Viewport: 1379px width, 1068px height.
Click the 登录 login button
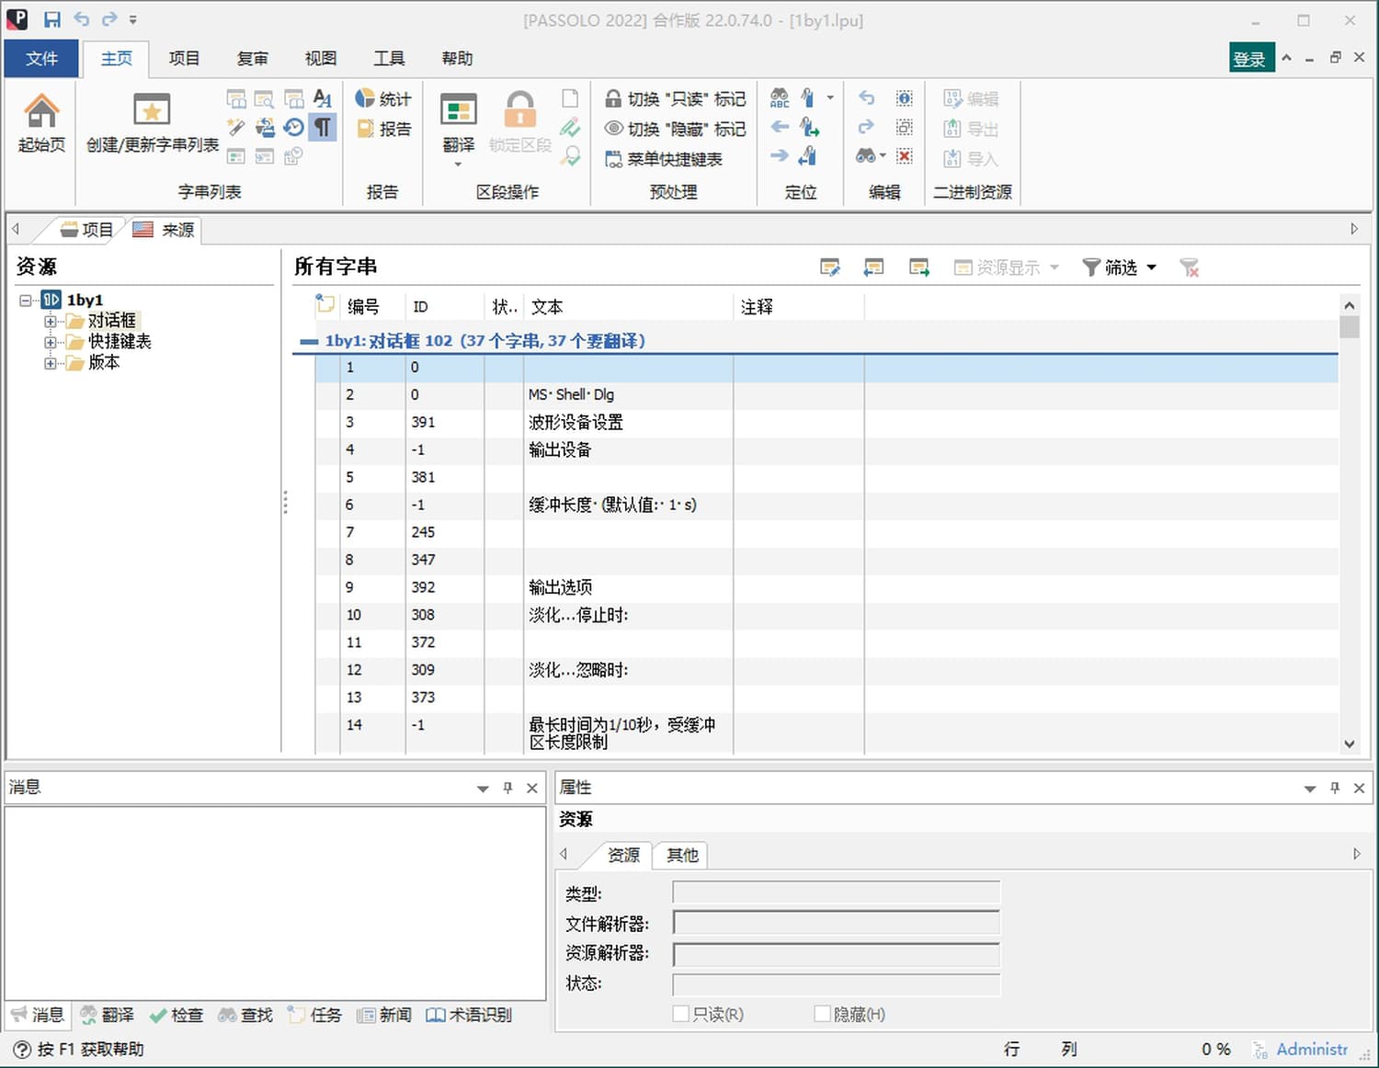pyautogui.click(x=1250, y=59)
